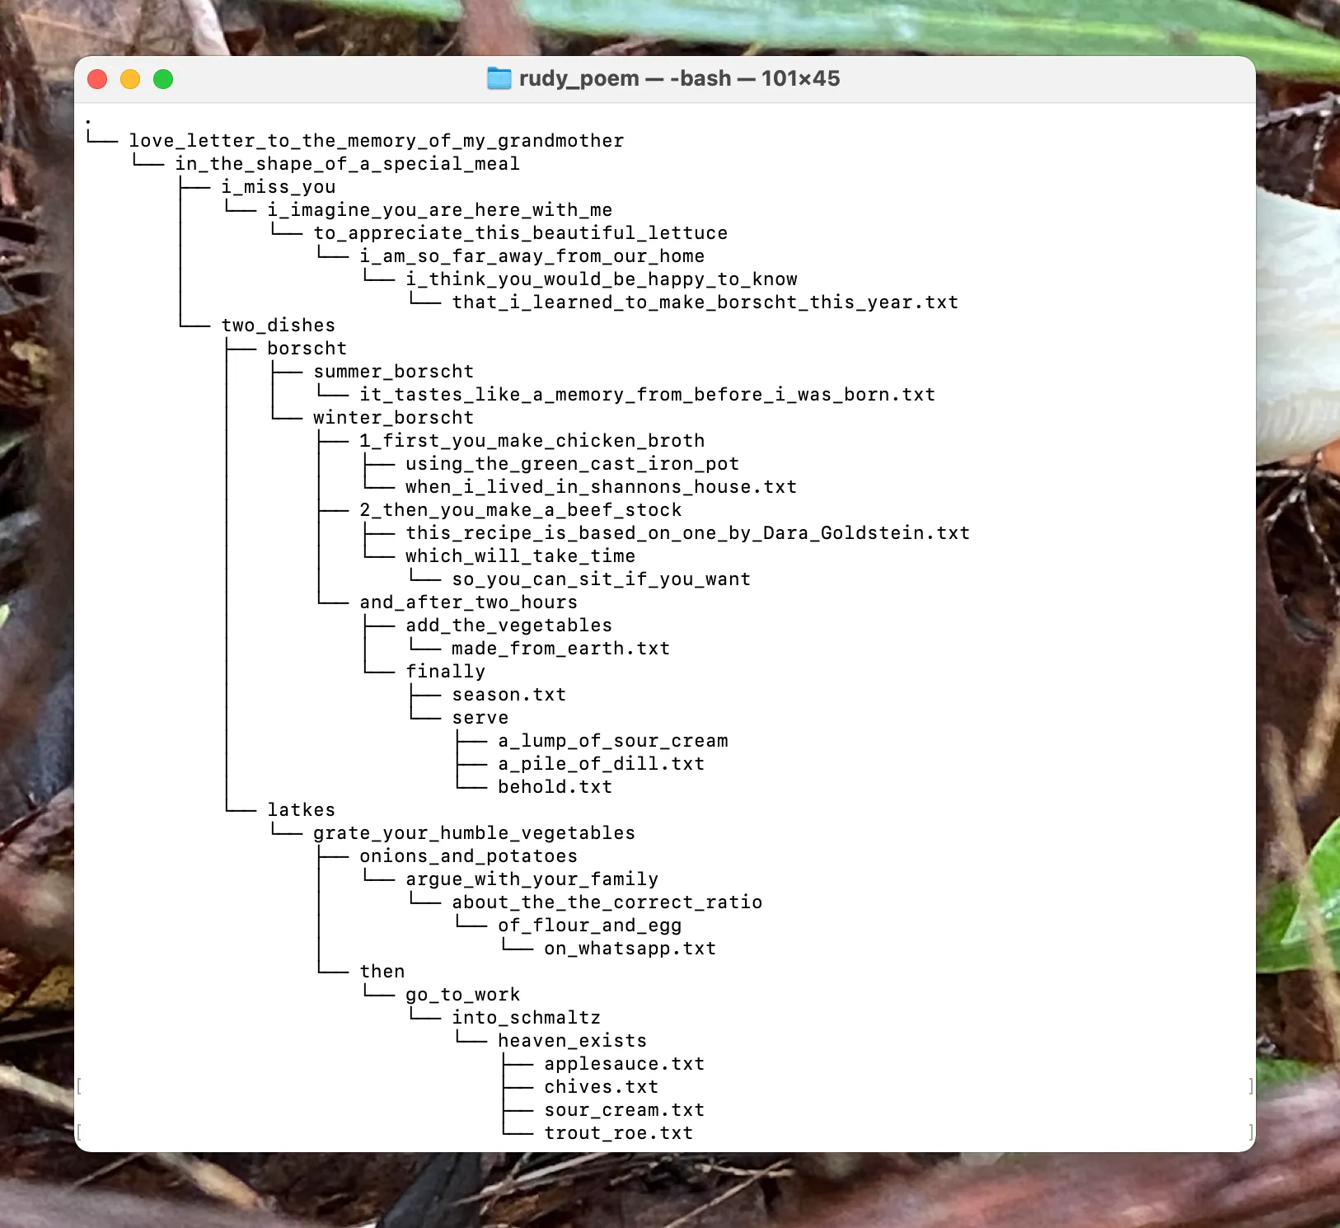The image size is (1340, 1228).
Task: Click the 'latkes' directory name
Action: [x=302, y=810]
